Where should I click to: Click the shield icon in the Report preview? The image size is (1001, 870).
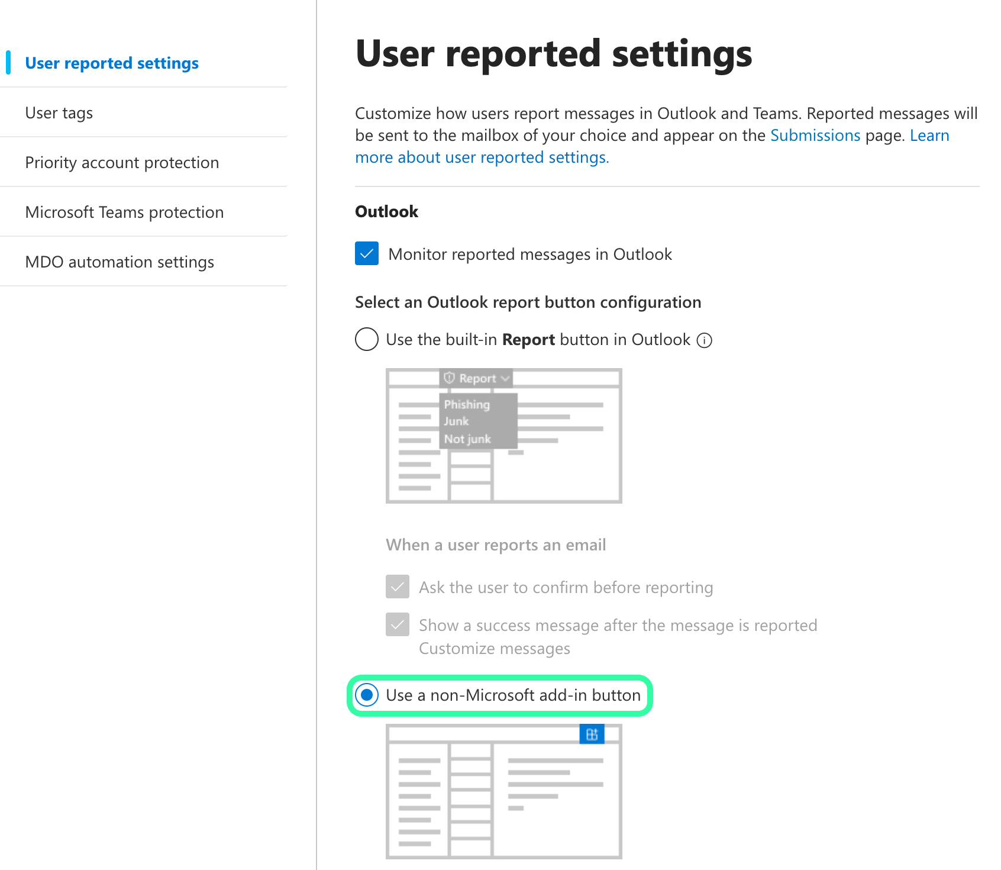pos(450,378)
